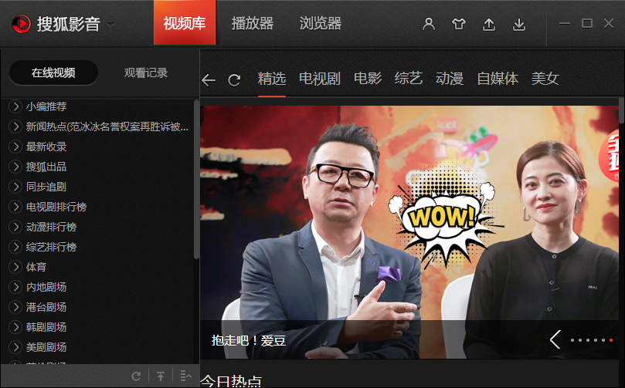Expand the 小编推荐 category

[x=15, y=106]
